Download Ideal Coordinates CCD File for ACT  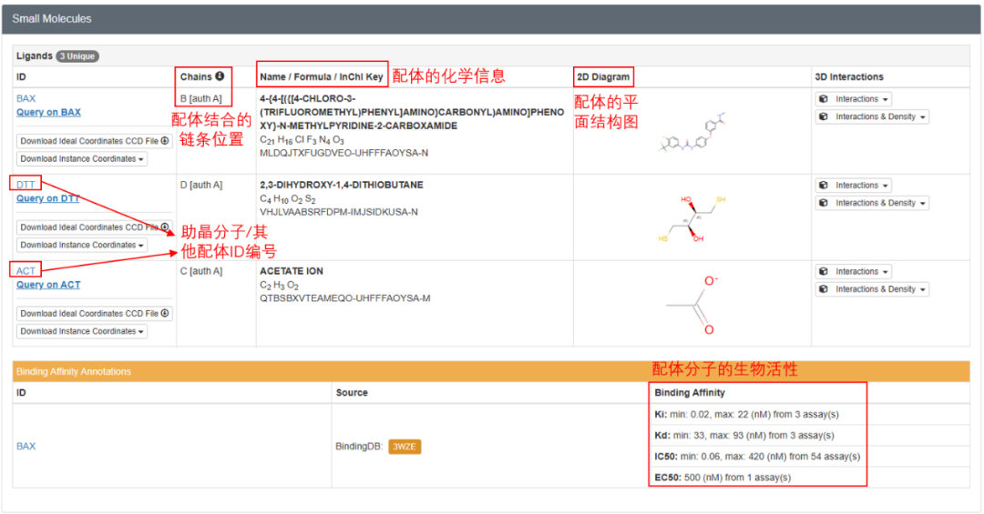click(x=94, y=314)
